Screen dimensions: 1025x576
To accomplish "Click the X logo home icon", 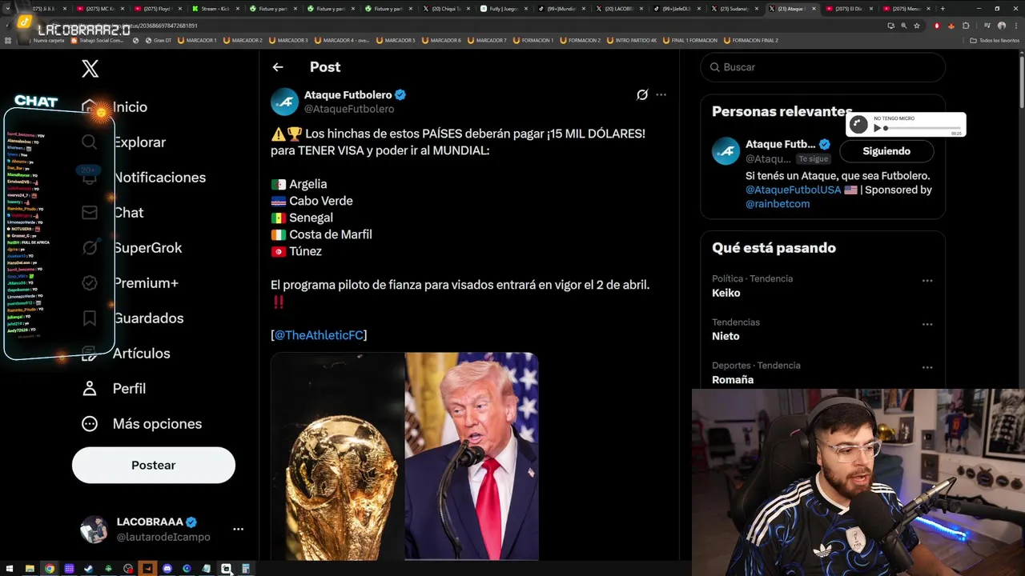I will point(90,69).
